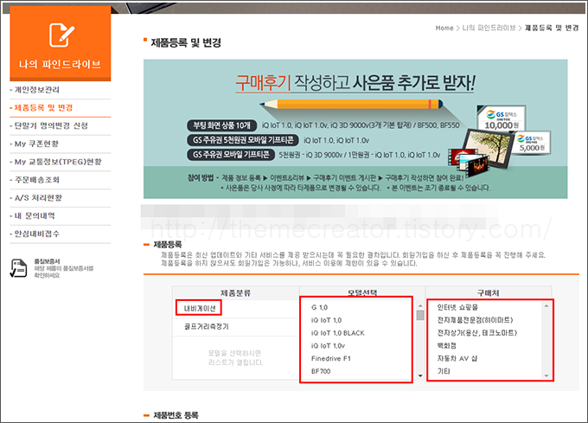Select 자동차 AV 샵 purchase place
Image resolution: width=588 pixels, height=423 pixels.
(457, 358)
